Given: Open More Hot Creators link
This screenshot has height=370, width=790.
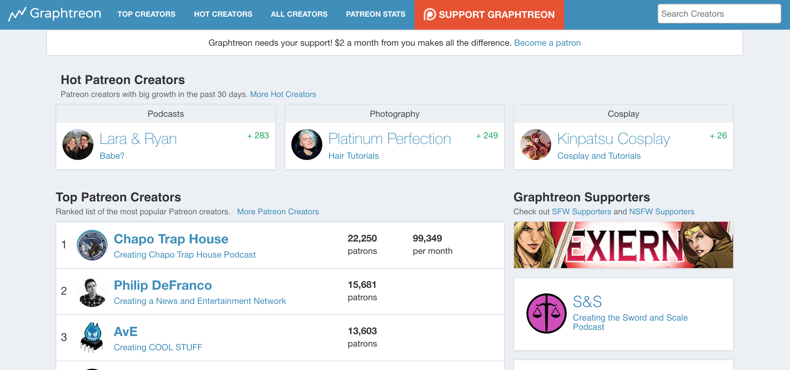Looking at the screenshot, I should coord(283,94).
